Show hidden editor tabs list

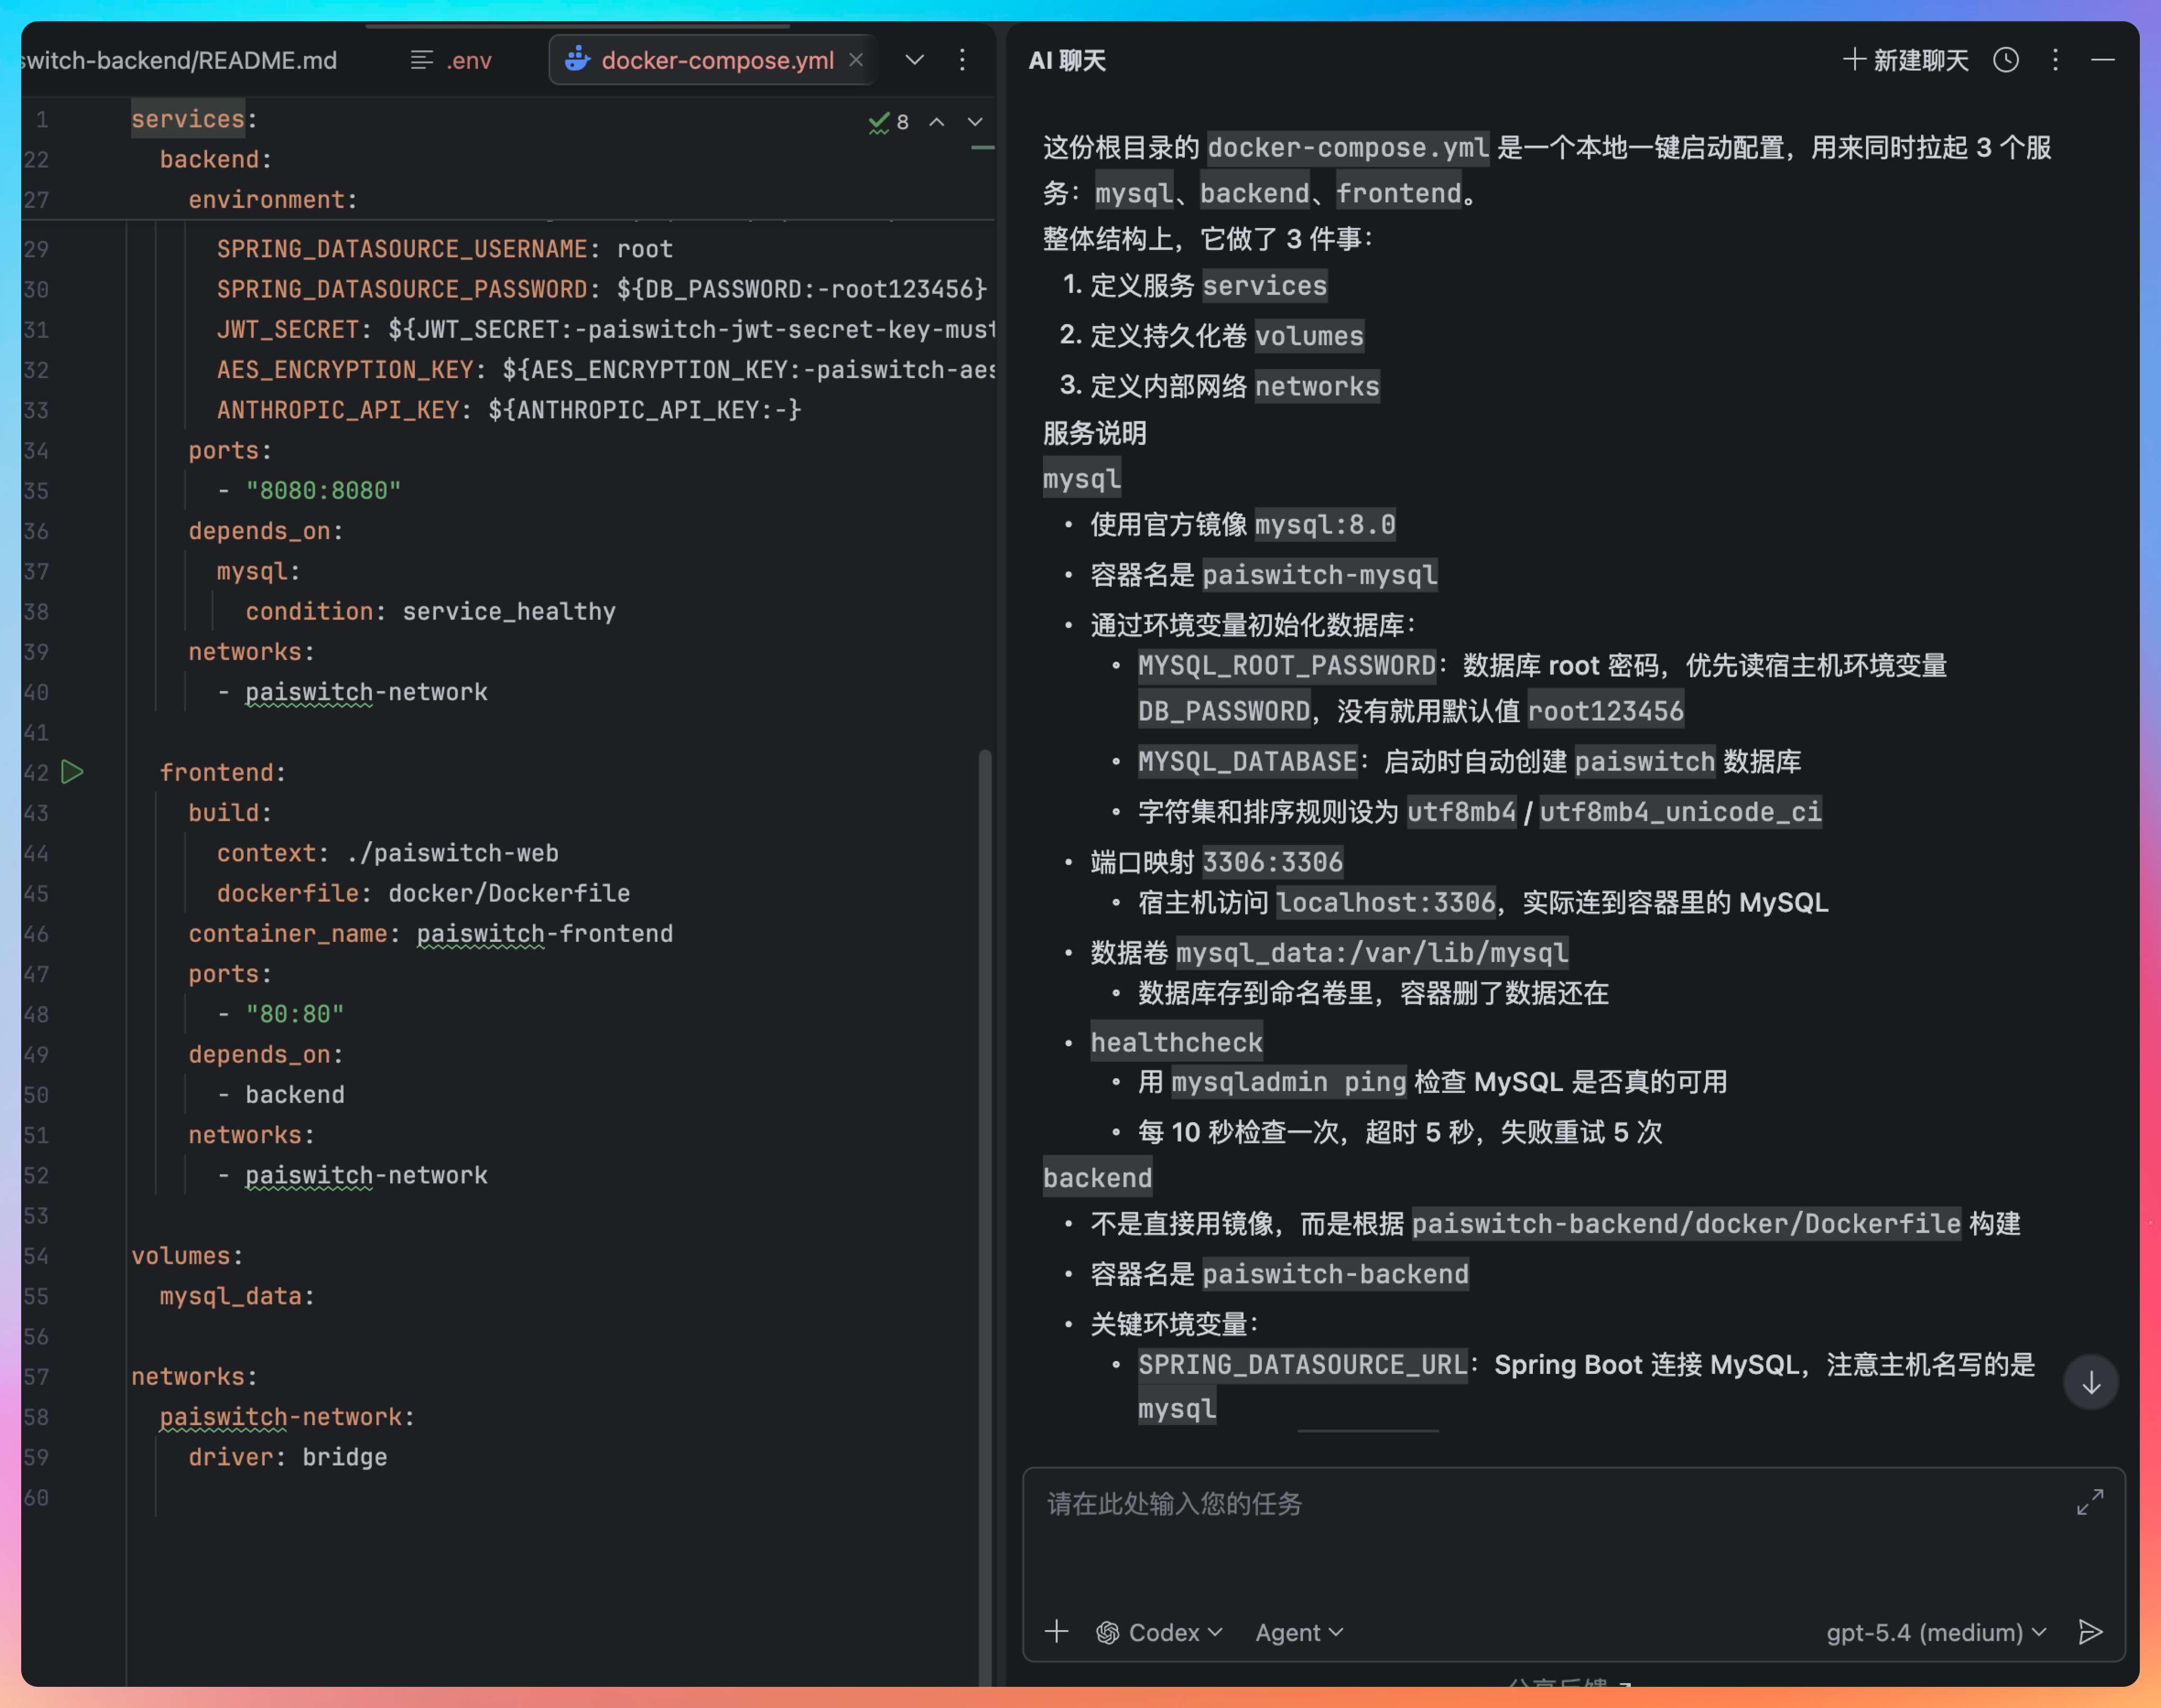coord(914,60)
